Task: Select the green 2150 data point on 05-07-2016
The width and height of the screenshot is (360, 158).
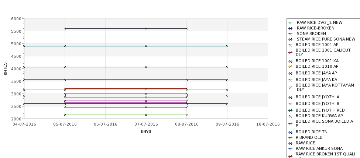Action: pos(65,115)
